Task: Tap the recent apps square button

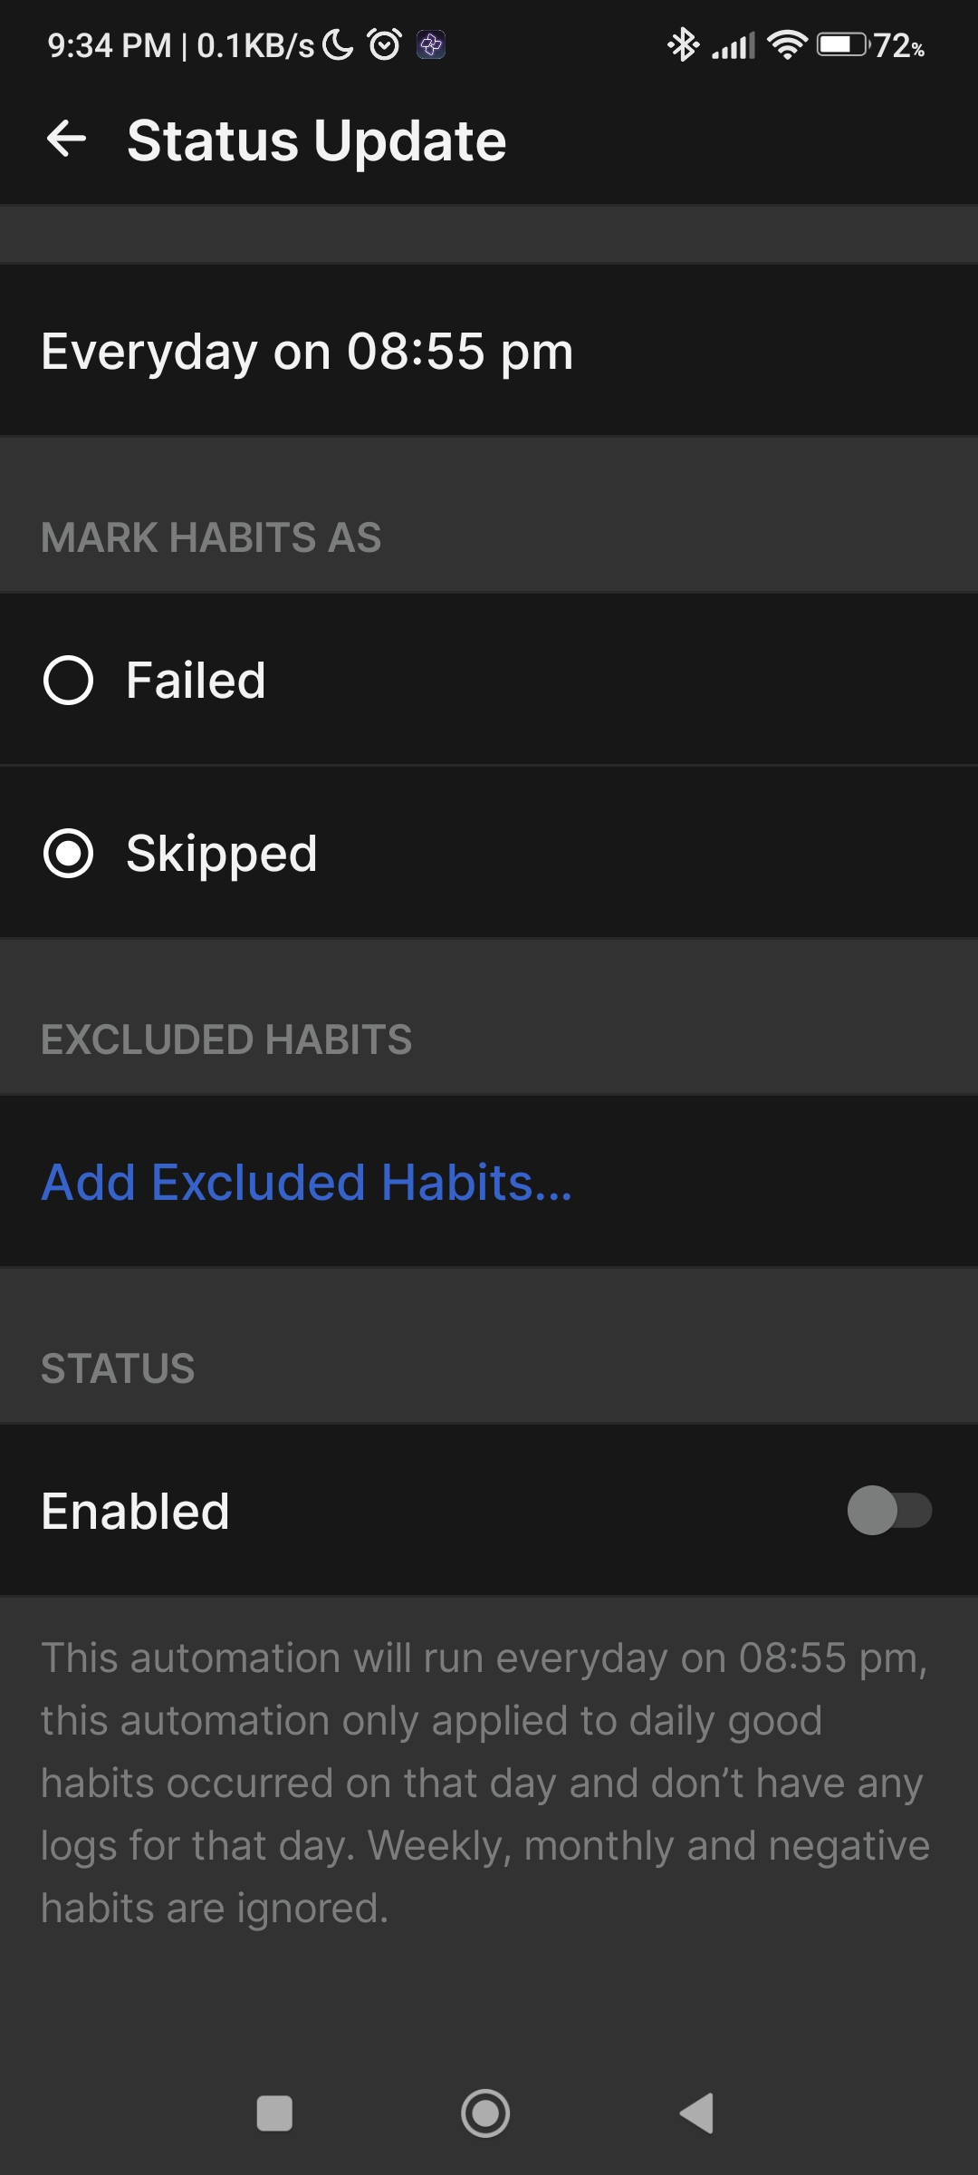Action: tap(274, 2113)
